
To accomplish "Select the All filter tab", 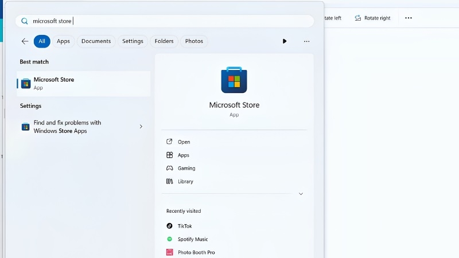I will click(x=42, y=41).
